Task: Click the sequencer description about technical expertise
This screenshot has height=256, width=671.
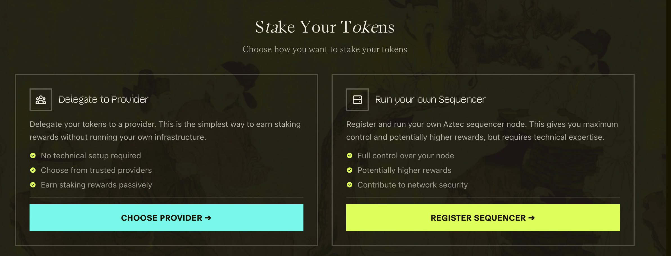Action: tap(482, 131)
